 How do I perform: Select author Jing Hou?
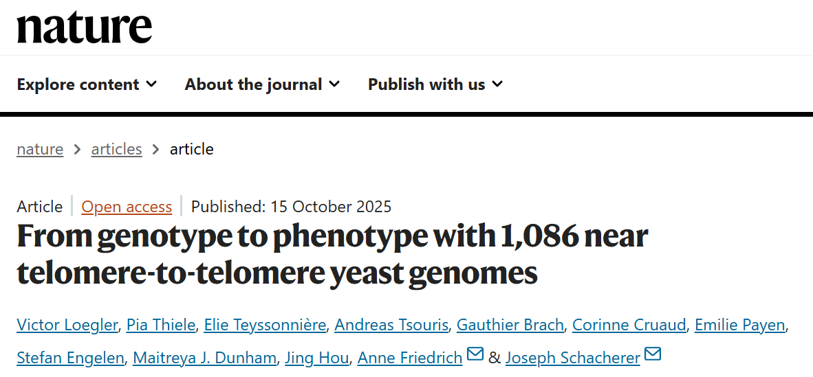click(x=317, y=358)
